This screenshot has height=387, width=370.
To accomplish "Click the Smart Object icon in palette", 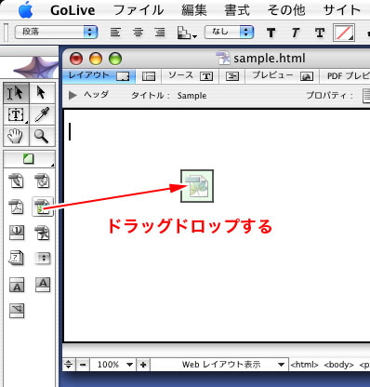I will coord(43,207).
